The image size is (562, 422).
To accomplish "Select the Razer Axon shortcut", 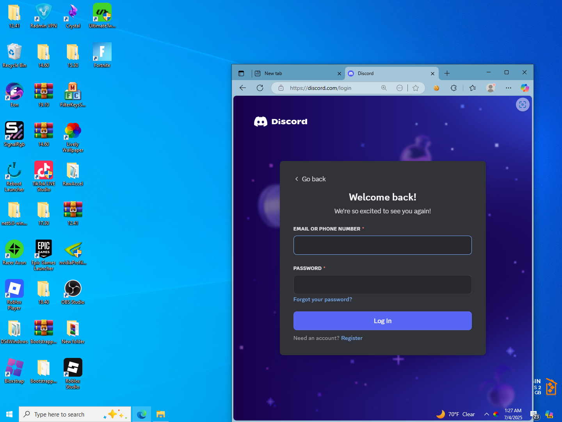I will [x=14, y=253].
